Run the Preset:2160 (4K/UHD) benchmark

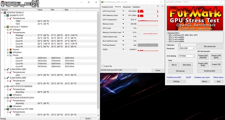tap(203, 56)
